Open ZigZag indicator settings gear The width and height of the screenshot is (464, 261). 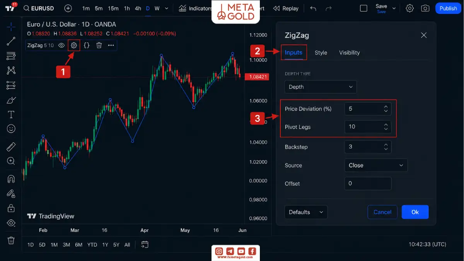click(x=74, y=45)
